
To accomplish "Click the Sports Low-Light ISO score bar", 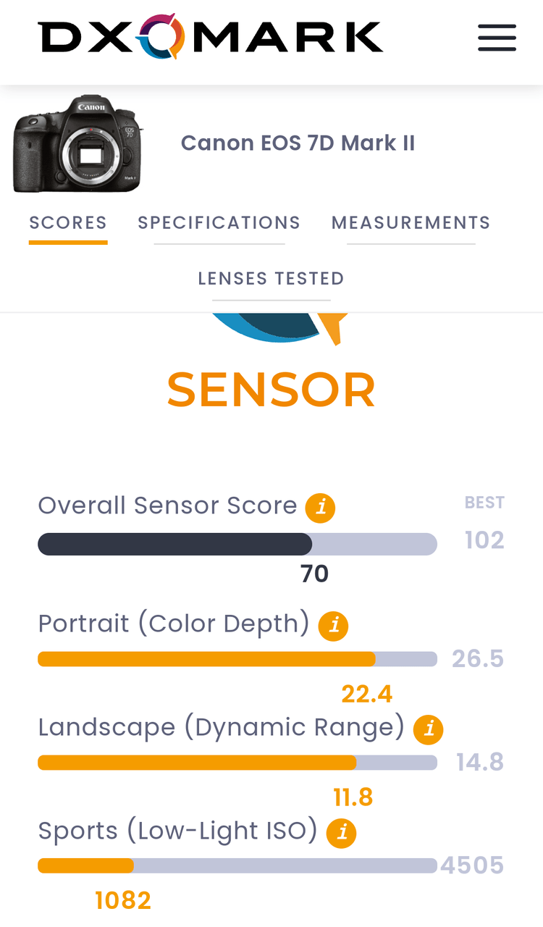I will pos(237,866).
